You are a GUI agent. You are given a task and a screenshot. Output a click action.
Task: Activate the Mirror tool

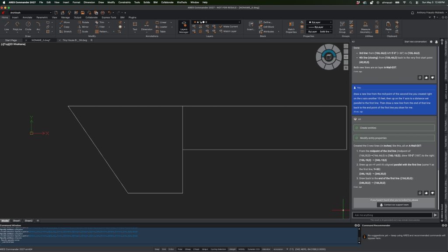[84, 27]
